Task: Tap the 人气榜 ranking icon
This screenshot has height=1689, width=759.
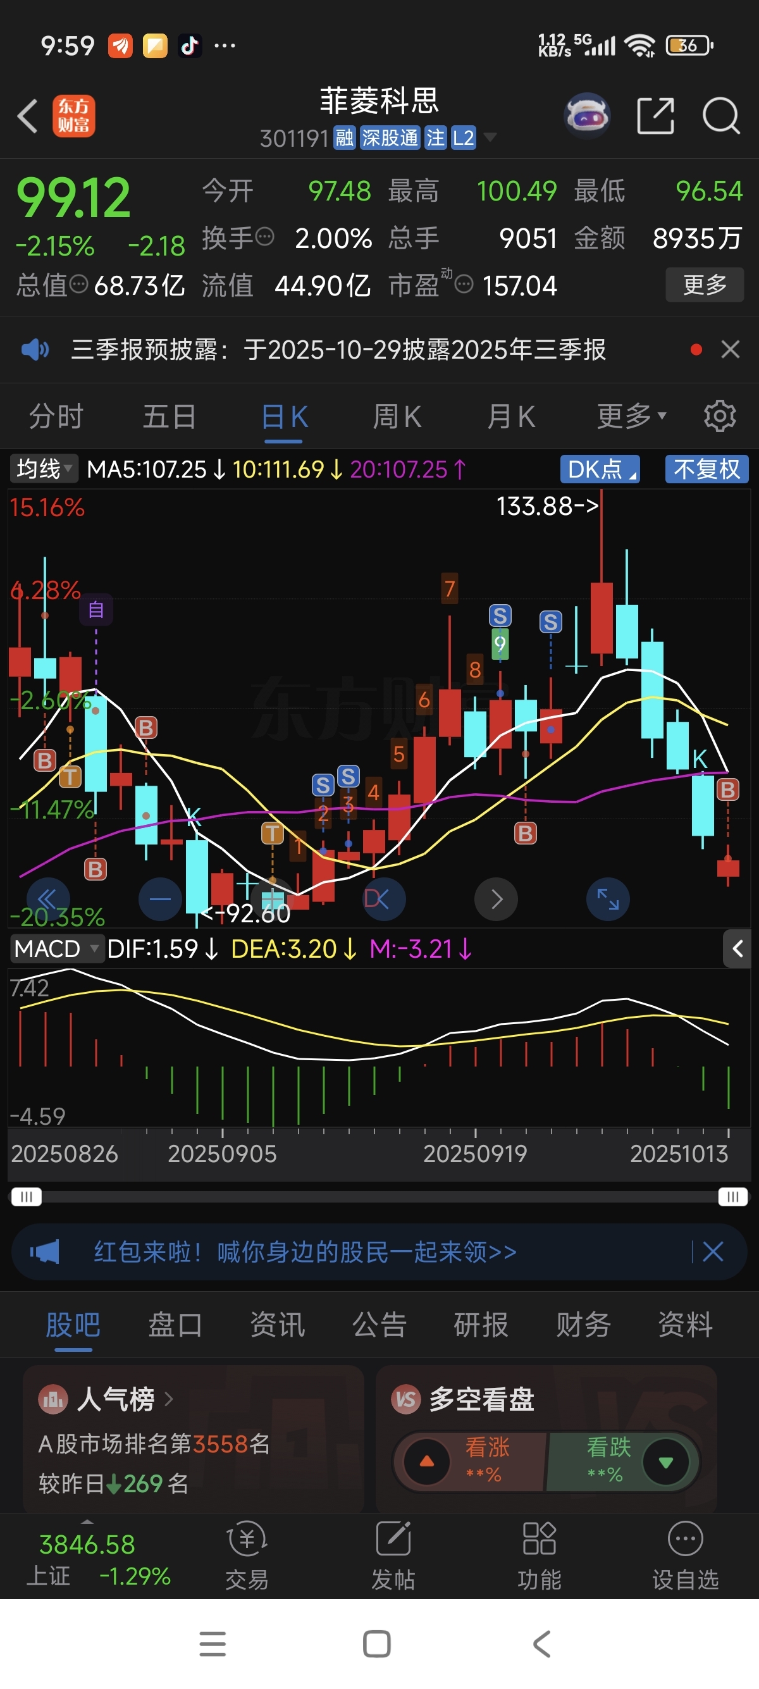Action: coord(53,1400)
